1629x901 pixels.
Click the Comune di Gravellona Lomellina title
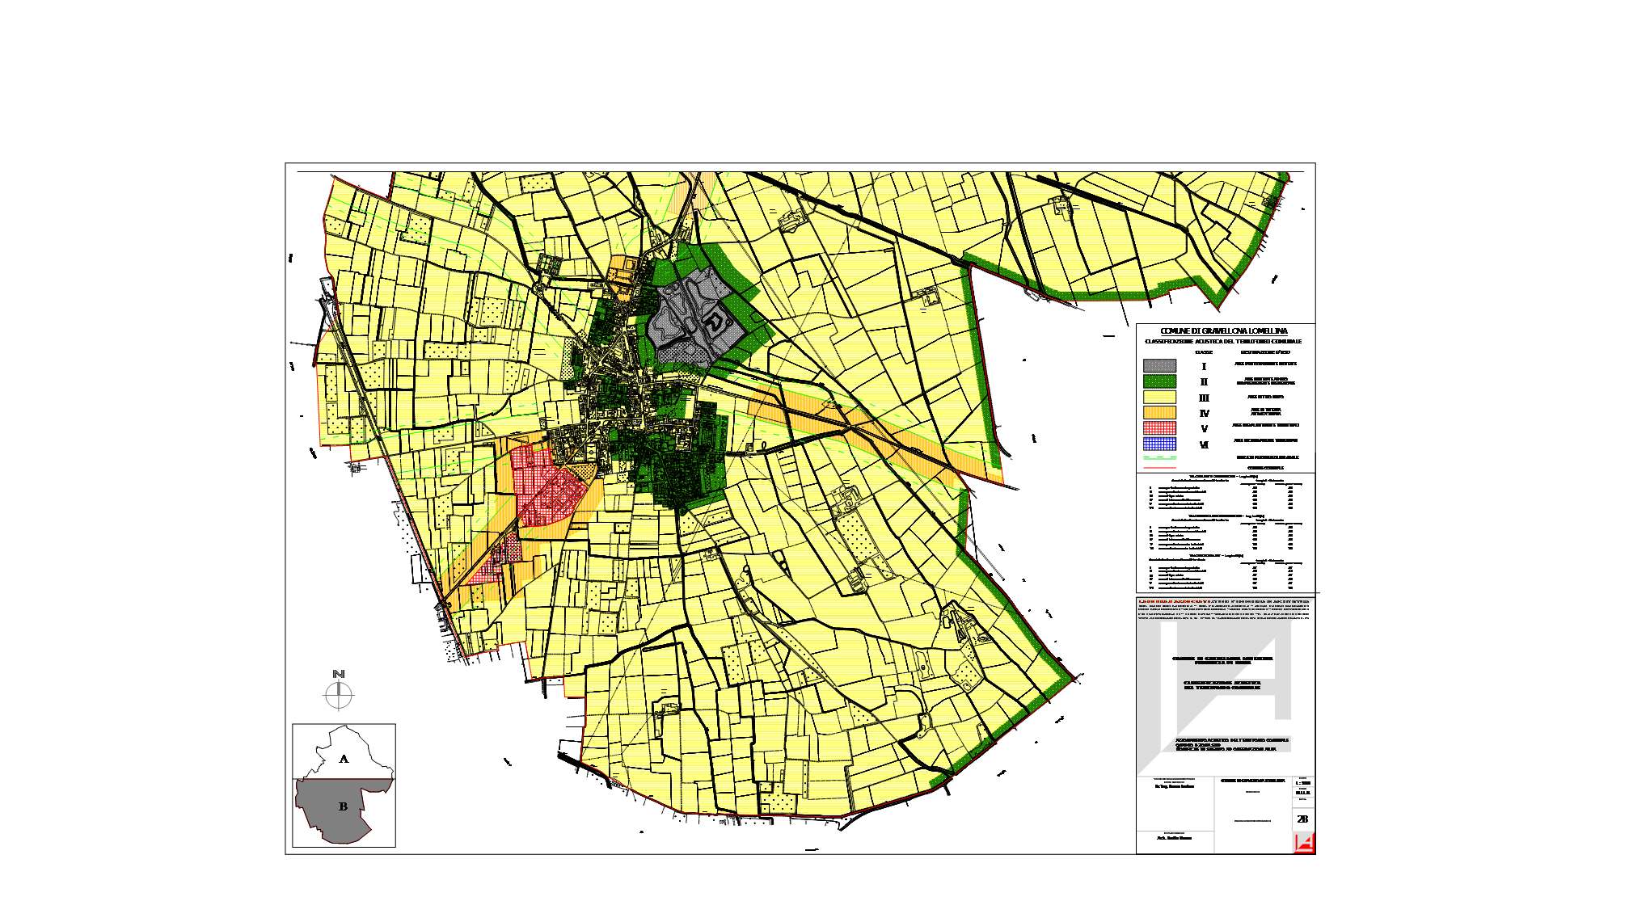(1223, 331)
